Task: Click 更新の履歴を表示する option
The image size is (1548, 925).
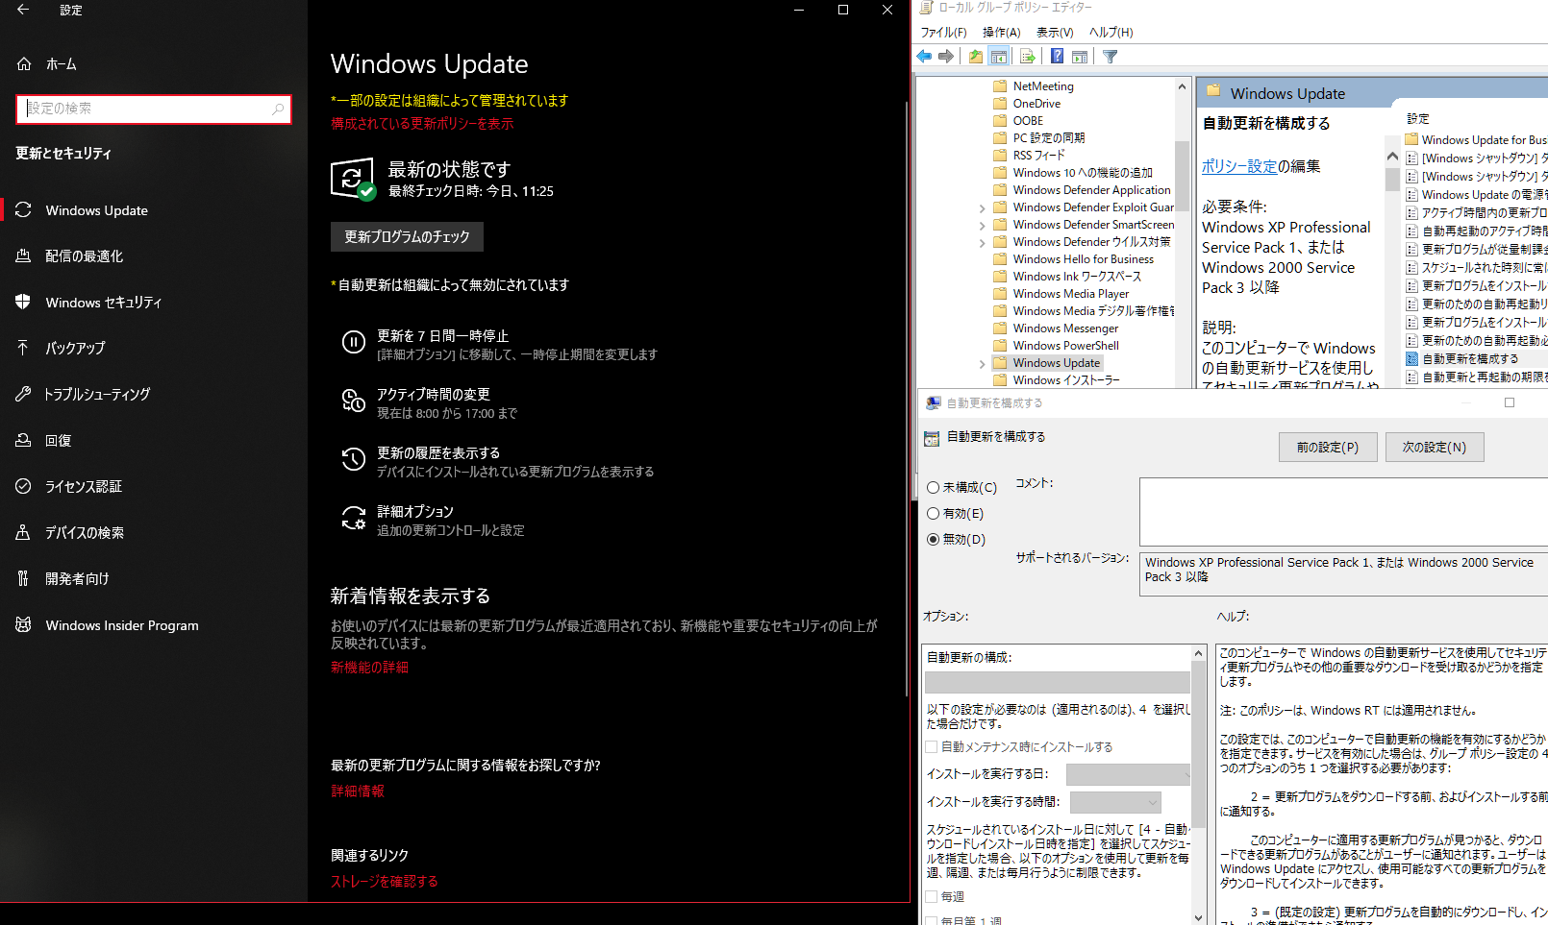Action: tap(500, 462)
